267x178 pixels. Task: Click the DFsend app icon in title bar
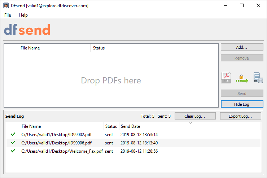(6, 6)
